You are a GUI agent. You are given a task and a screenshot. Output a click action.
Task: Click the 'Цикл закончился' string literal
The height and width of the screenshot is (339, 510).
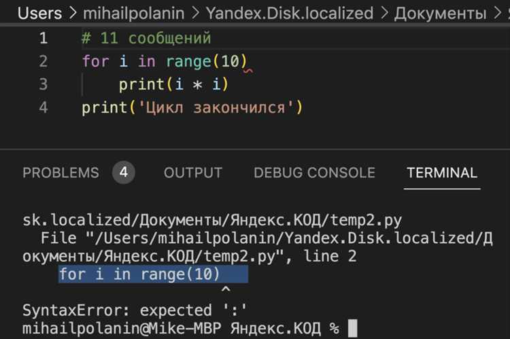[216, 107]
